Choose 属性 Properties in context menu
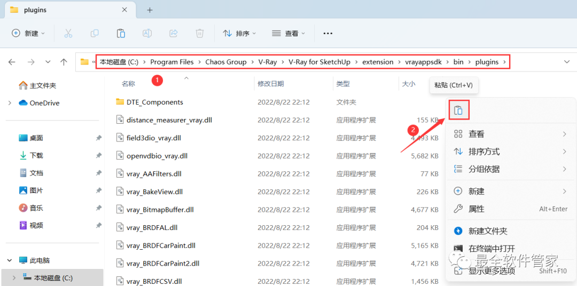Screen dimensions: 577x286 [510, 209]
